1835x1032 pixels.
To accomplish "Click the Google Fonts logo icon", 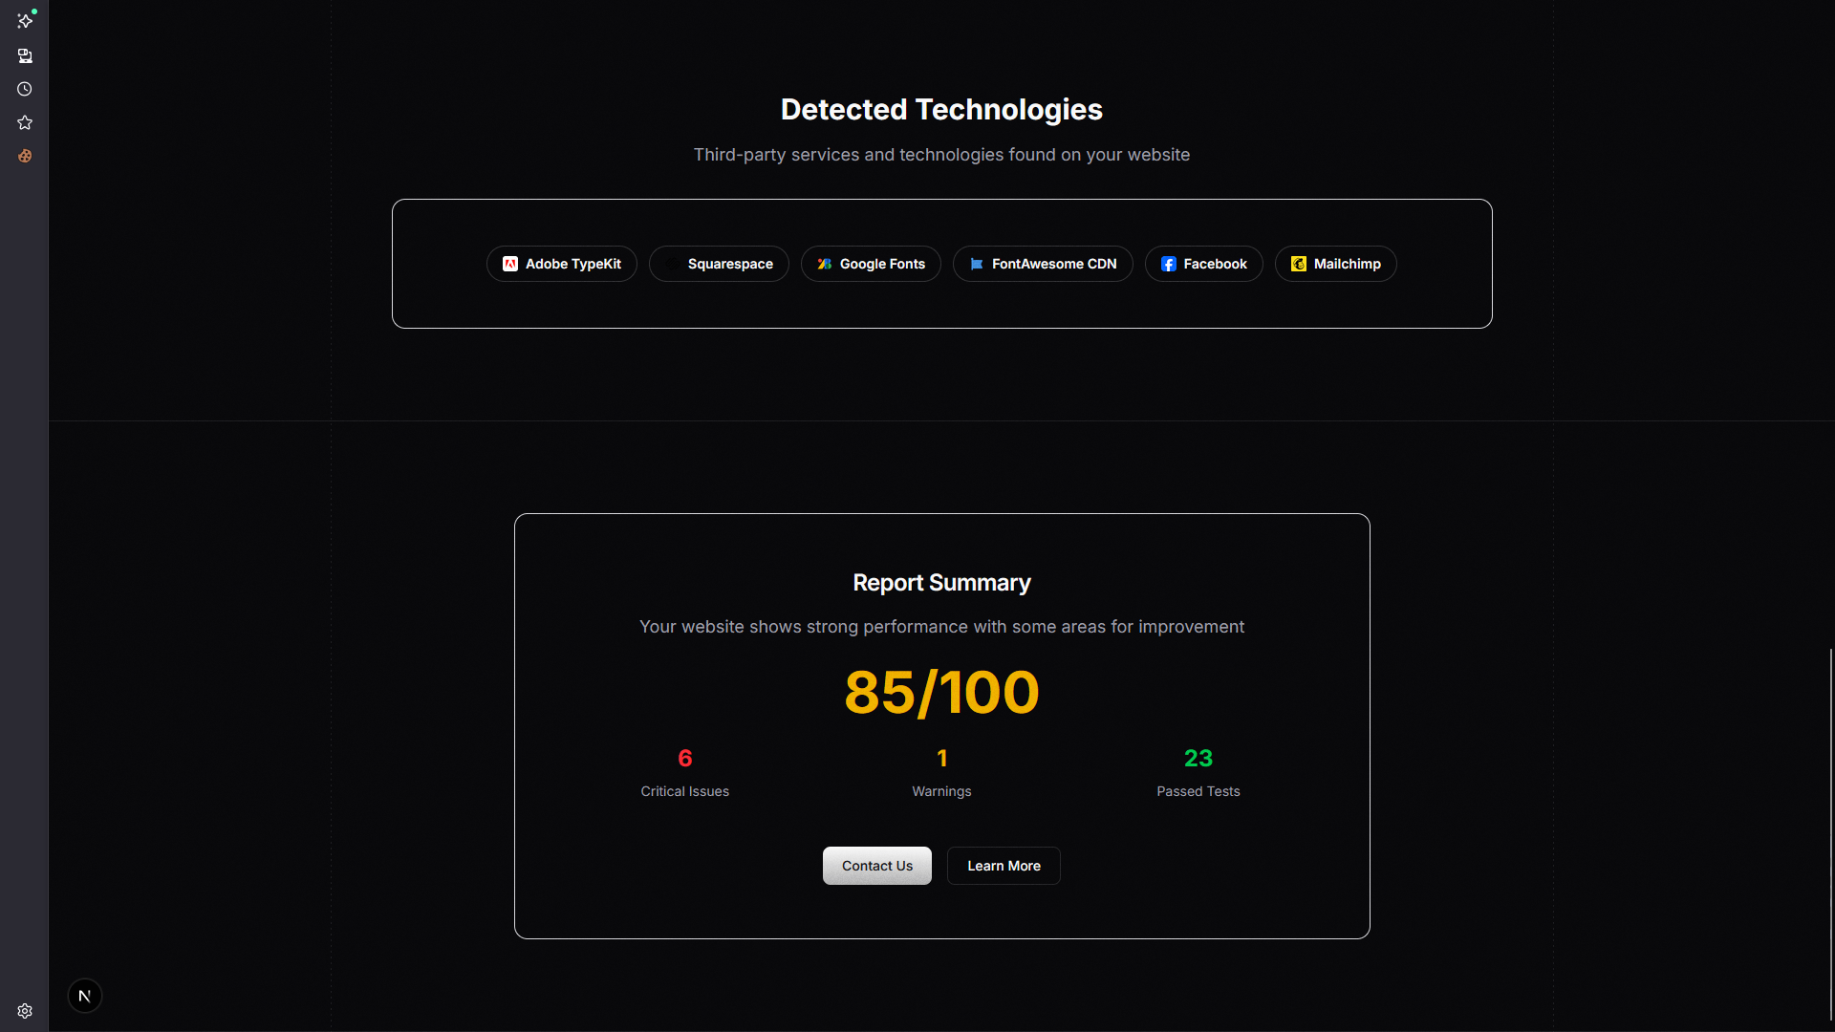I will pos(824,264).
